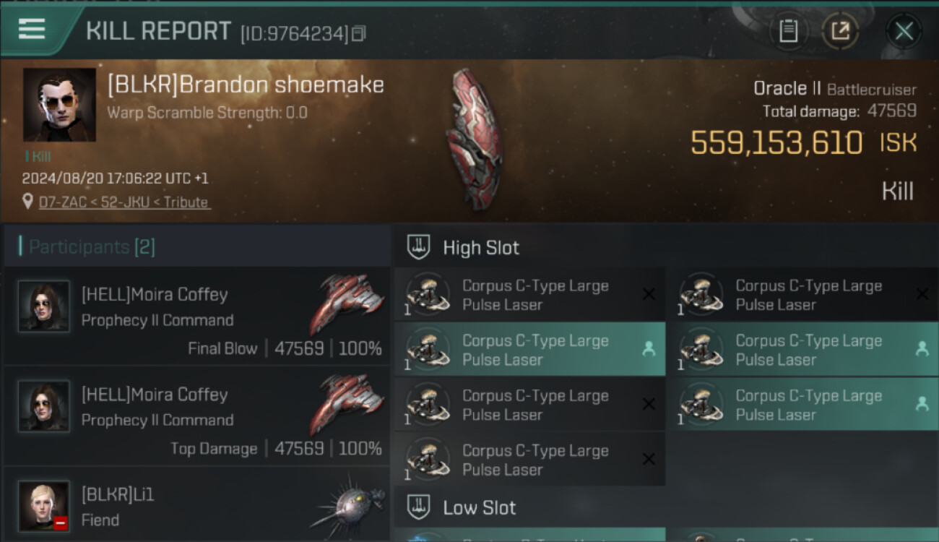Open the hamburger menu in the header
Viewport: 939px width, 542px height.
point(32,29)
